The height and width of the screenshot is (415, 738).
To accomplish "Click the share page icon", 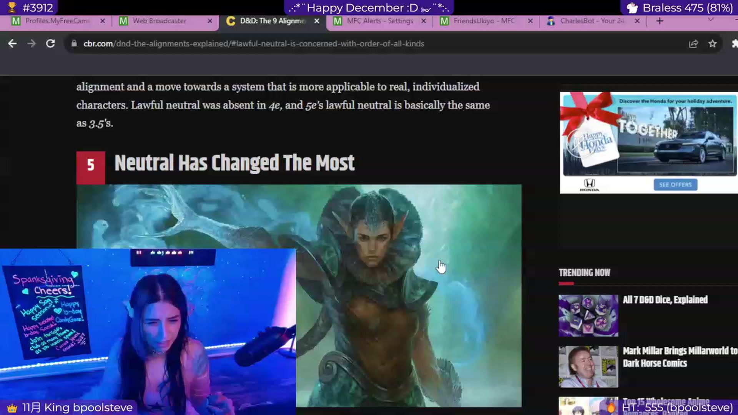I will pos(693,44).
